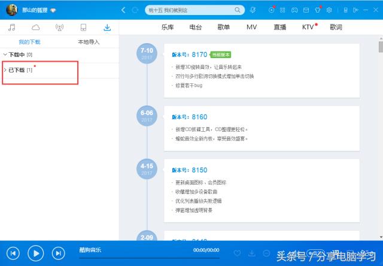Open the 歌单 tab
The height and width of the screenshot is (266, 383).
pyautogui.click(x=223, y=27)
